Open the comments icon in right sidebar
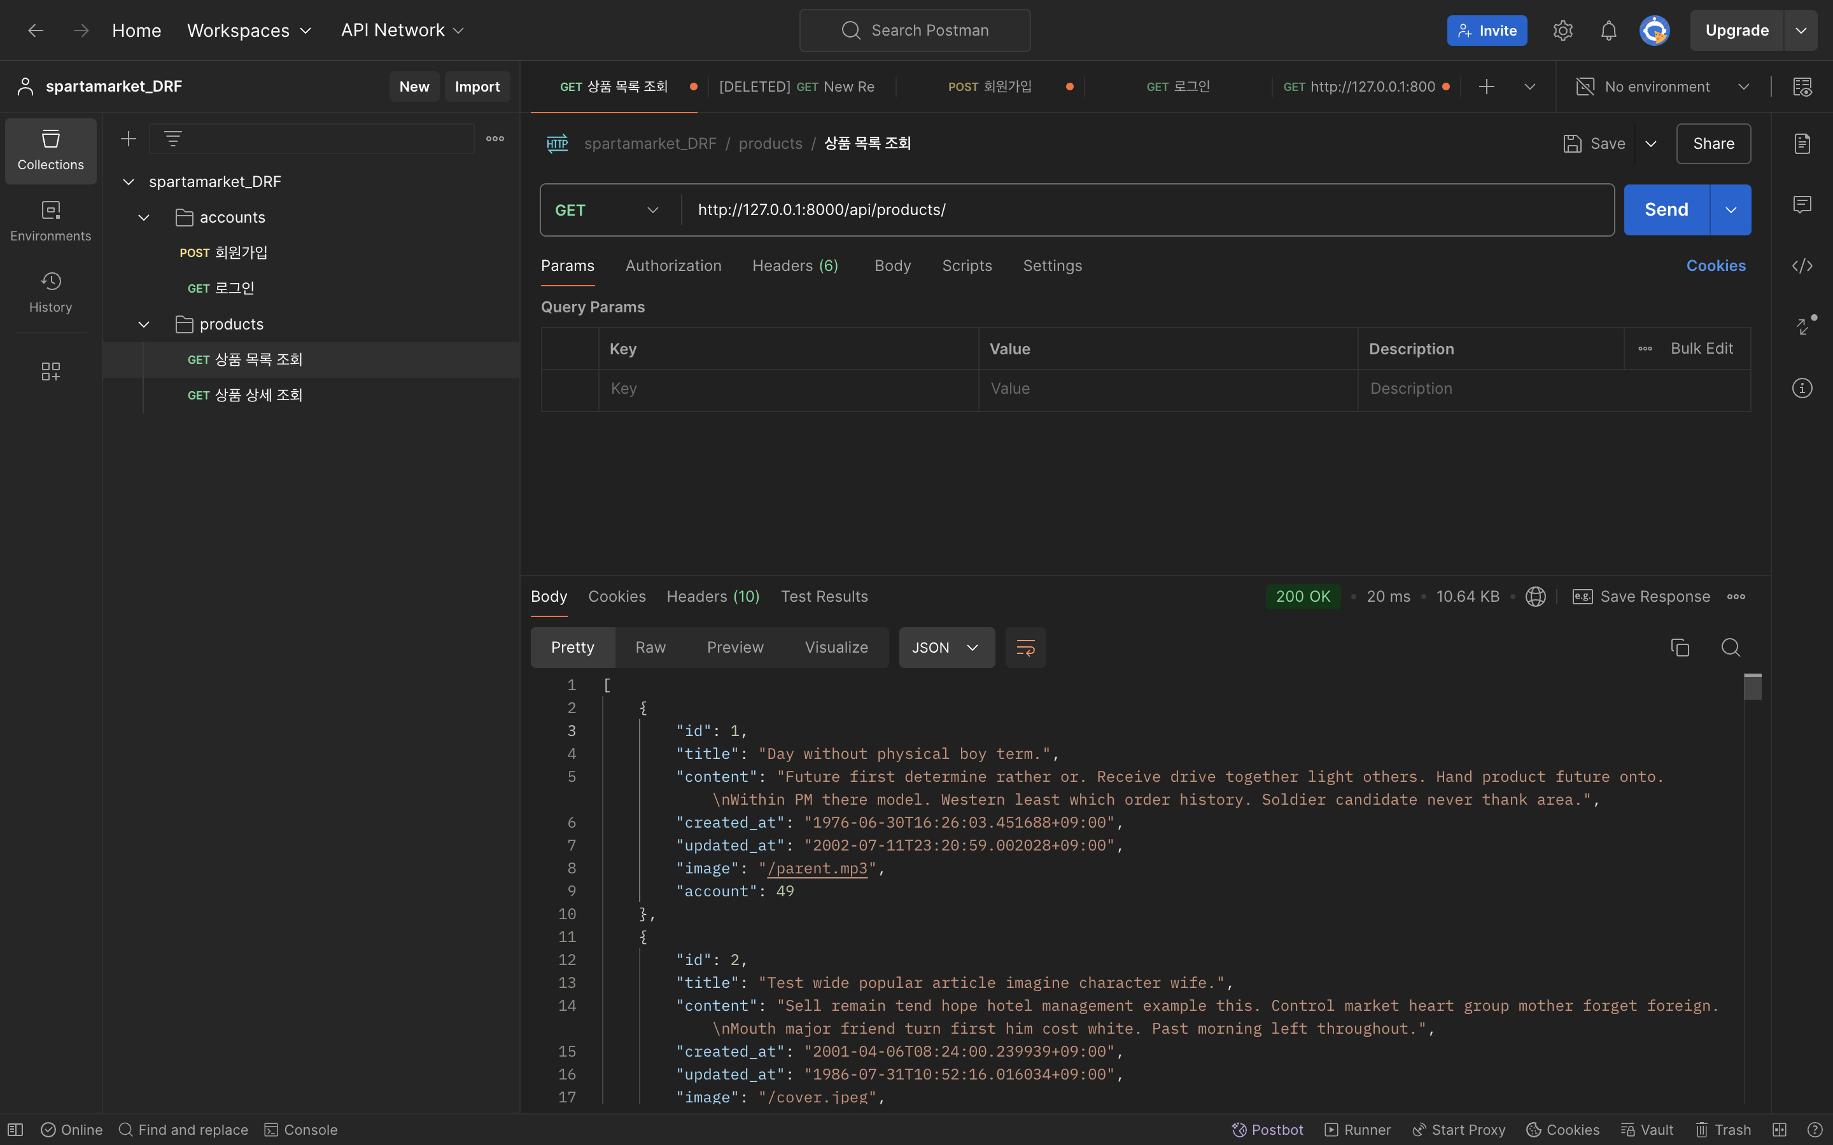 click(1802, 204)
